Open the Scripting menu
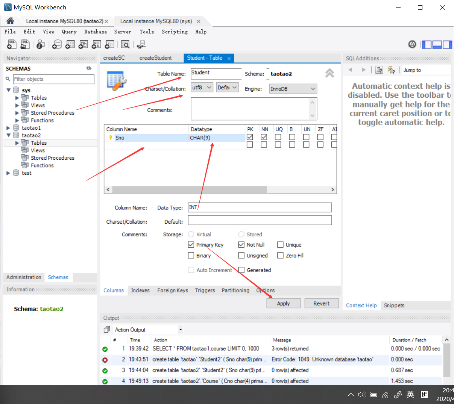454x404 pixels. pos(175,32)
